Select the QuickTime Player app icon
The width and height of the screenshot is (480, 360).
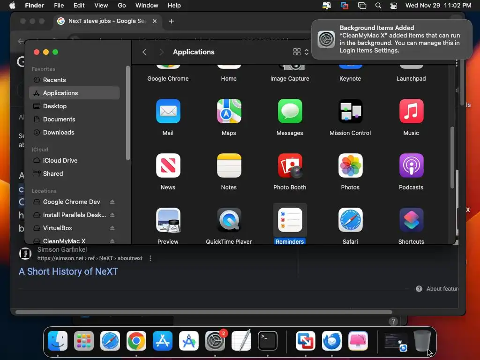pyautogui.click(x=229, y=220)
